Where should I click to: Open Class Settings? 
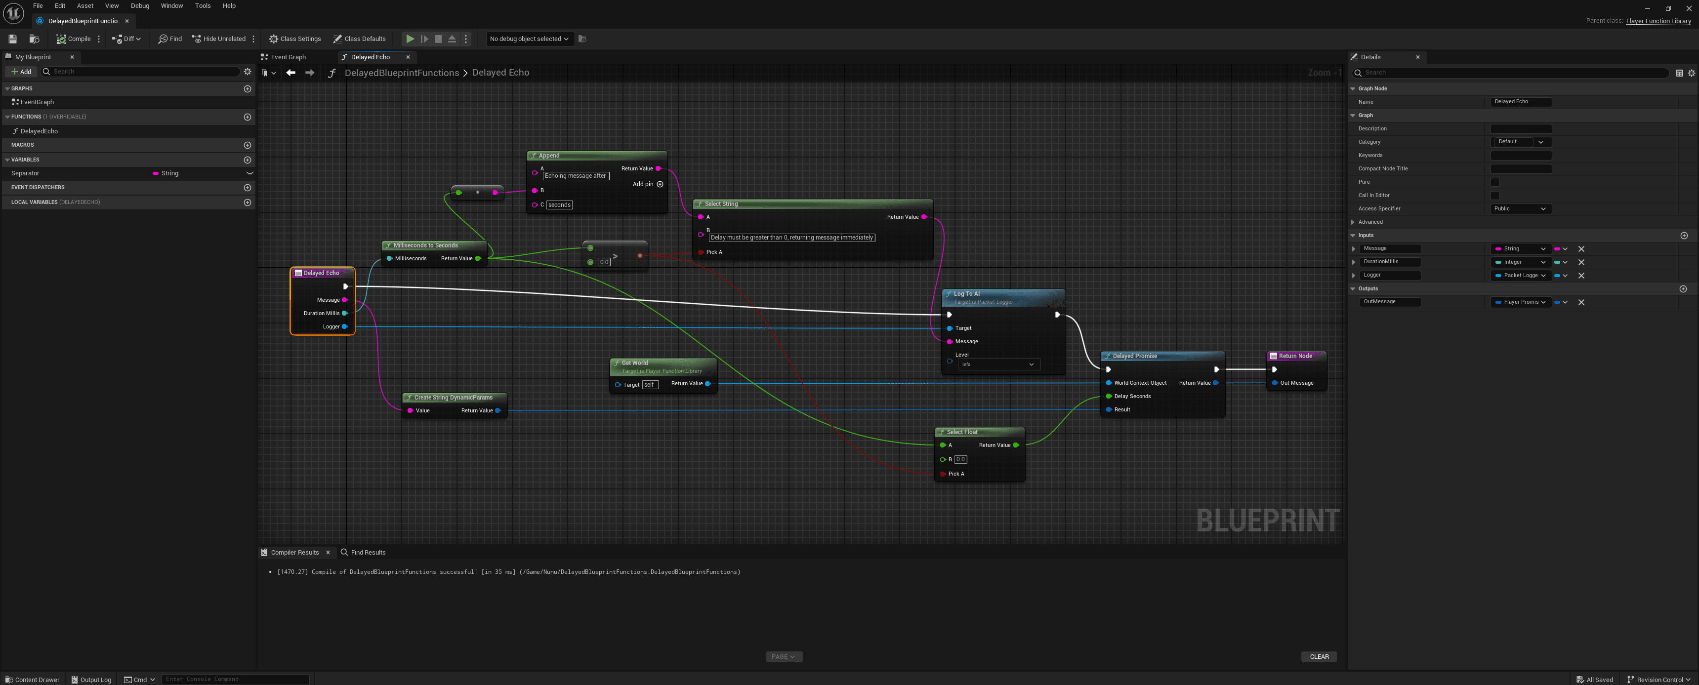click(x=295, y=39)
